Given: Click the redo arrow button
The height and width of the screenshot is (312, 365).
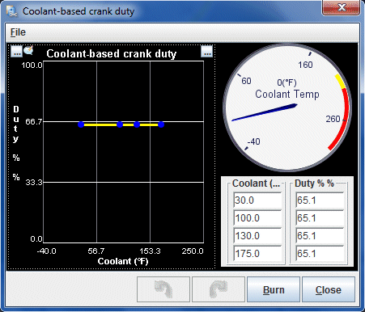Looking at the screenshot, I should coord(219,289).
